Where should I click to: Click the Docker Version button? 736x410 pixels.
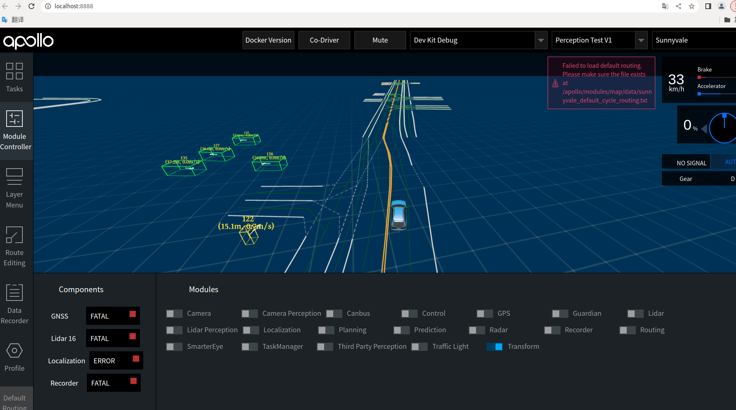268,40
